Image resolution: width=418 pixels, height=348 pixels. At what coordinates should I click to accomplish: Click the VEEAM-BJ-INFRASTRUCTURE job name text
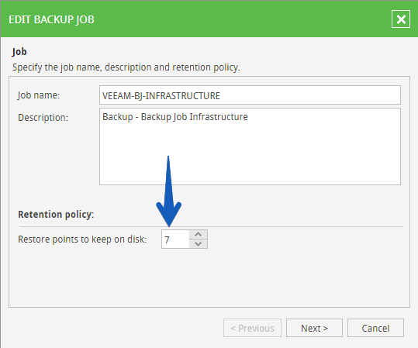(161, 95)
